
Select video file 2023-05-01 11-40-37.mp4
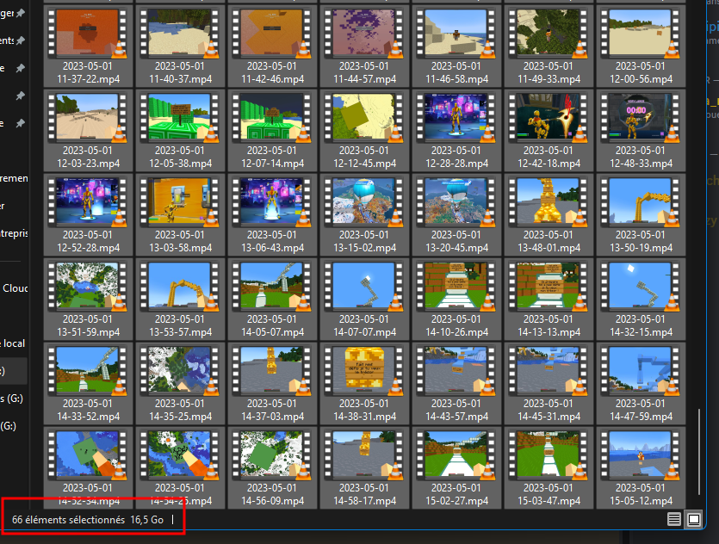click(180, 46)
